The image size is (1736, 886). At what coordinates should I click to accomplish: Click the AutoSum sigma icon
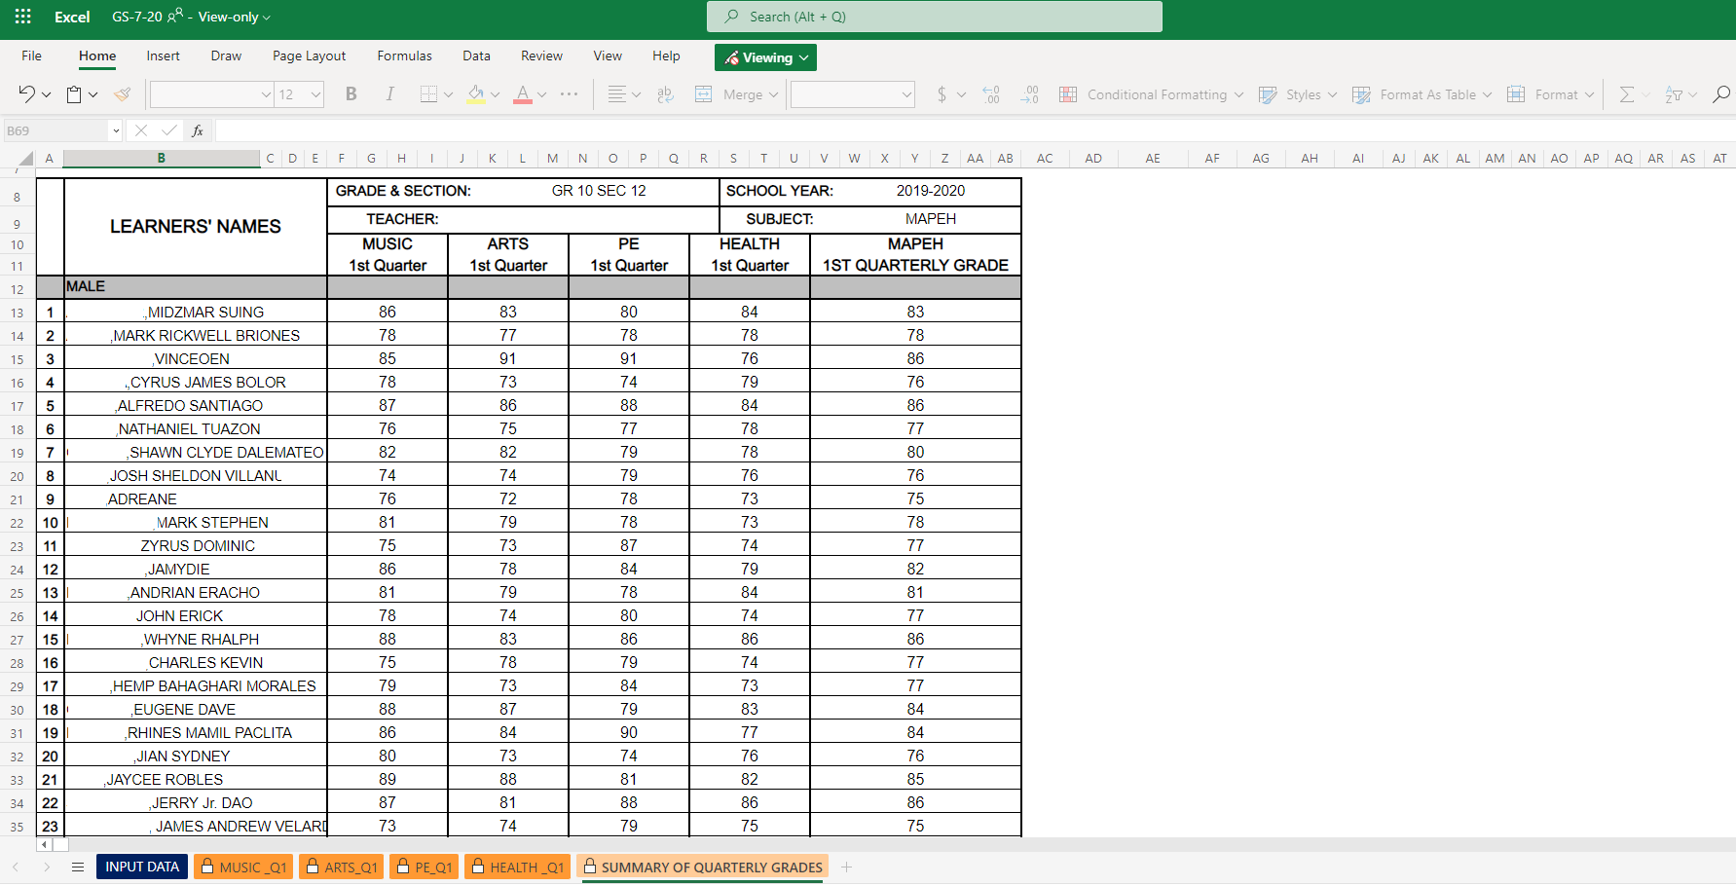point(1626,94)
